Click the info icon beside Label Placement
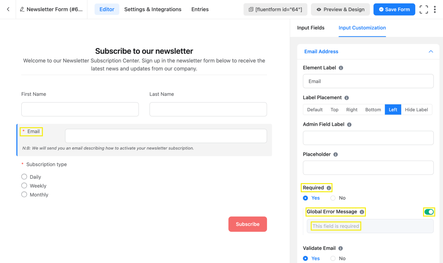 tap(346, 98)
